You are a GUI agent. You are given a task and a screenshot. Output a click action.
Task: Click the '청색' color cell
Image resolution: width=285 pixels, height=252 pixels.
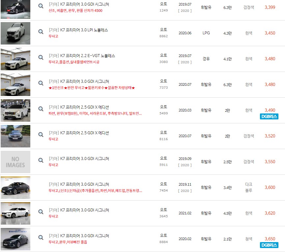[248, 239]
